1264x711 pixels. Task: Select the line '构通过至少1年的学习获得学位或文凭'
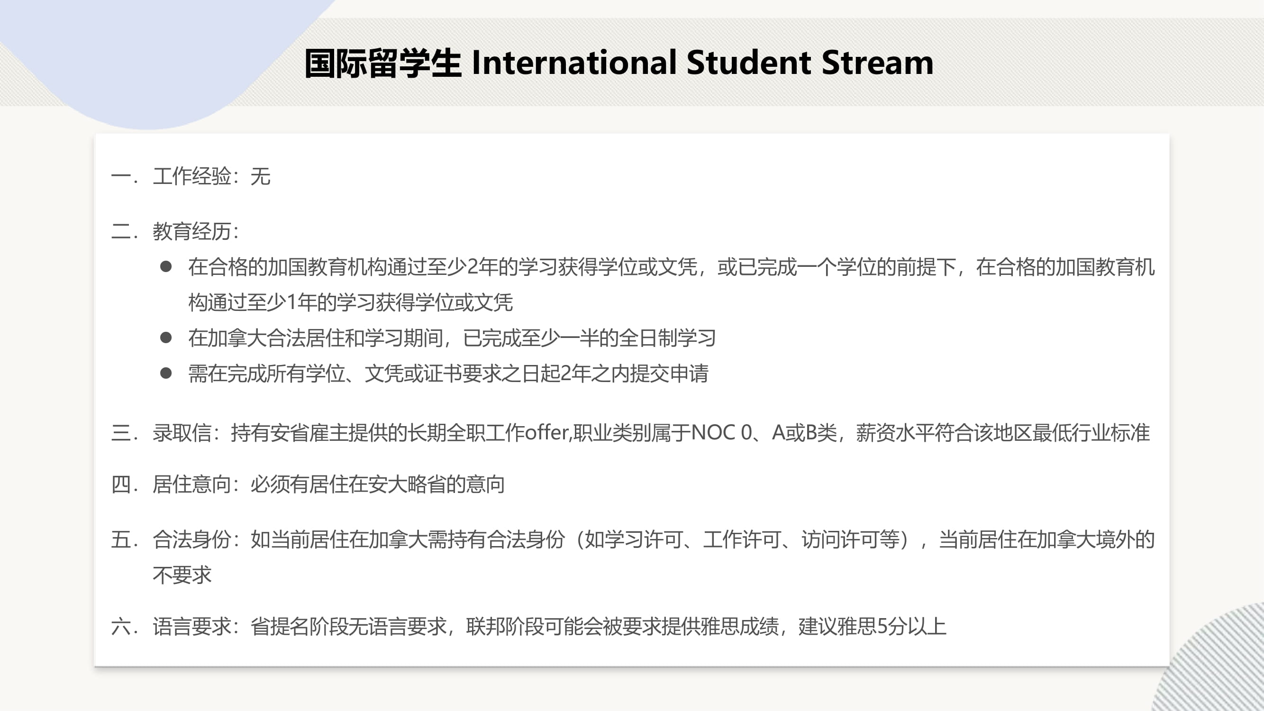tap(350, 302)
